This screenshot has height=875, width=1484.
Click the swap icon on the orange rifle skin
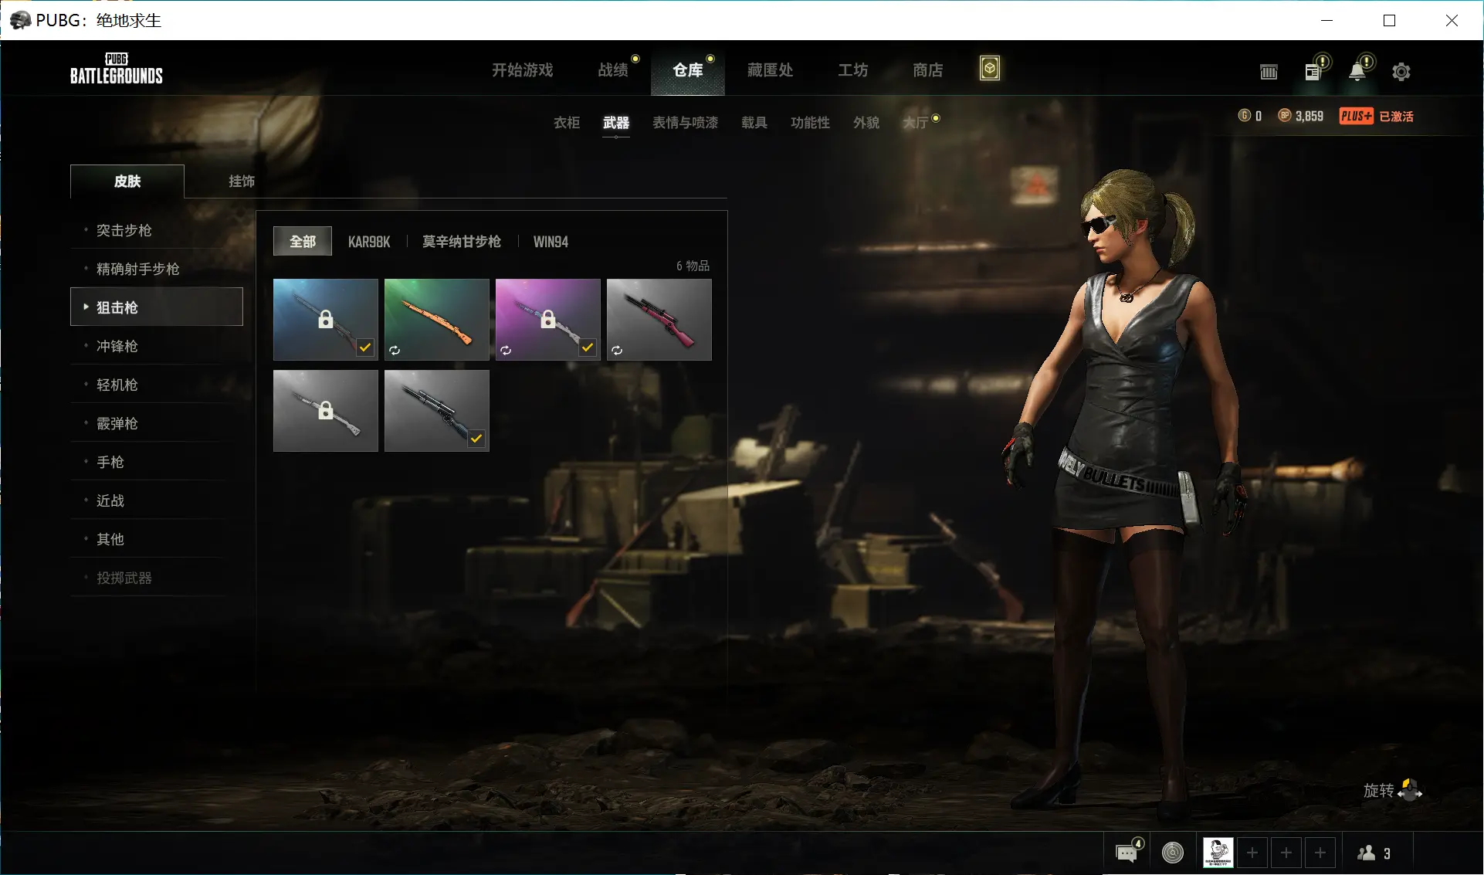395,350
